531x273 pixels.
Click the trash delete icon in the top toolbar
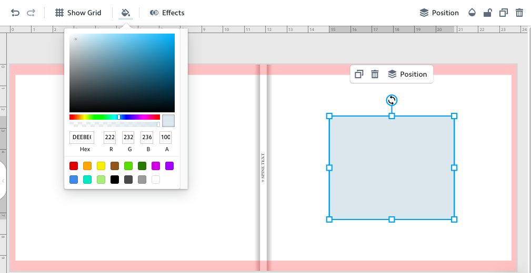click(519, 13)
